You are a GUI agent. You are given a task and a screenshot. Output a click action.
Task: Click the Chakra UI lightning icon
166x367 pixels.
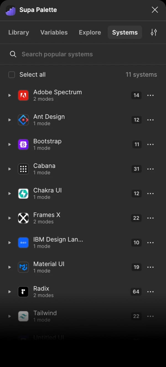23,194
